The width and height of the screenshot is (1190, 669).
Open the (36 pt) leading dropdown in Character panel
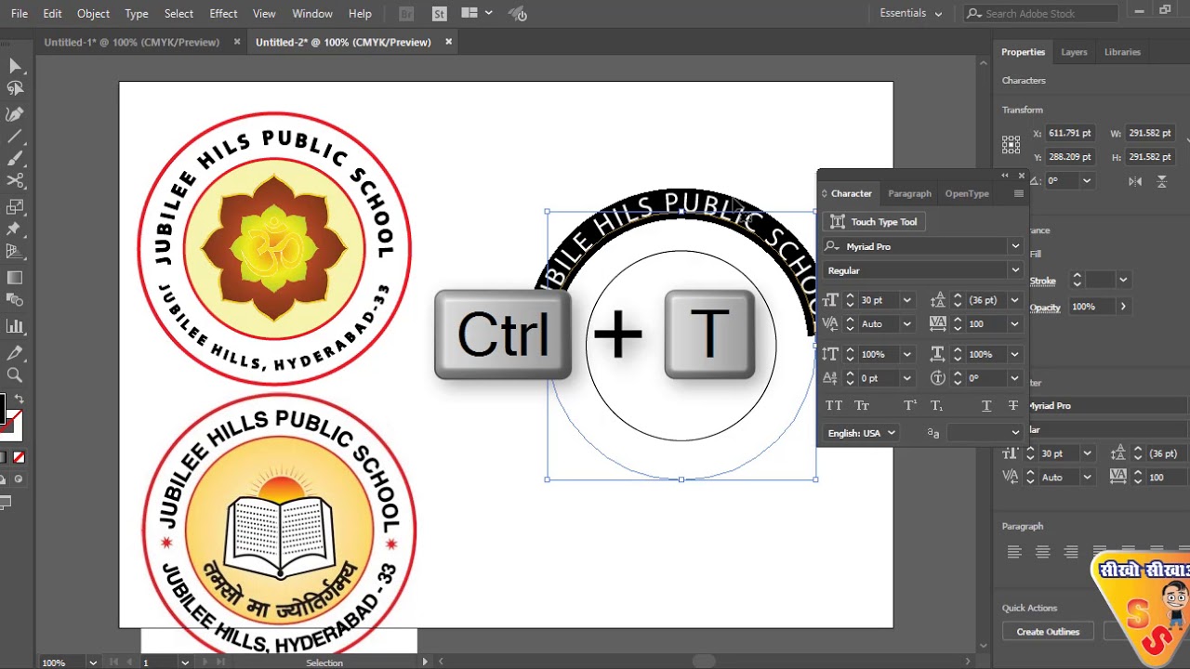click(x=1015, y=300)
